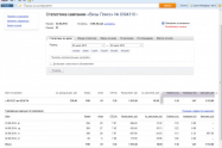The width and height of the screenshot is (222, 148).
Task: Choose the third quick-period button under the dates
Action: pyautogui.click(x=94, y=51)
